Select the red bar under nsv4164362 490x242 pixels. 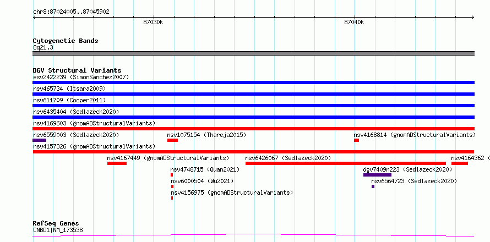460,163
